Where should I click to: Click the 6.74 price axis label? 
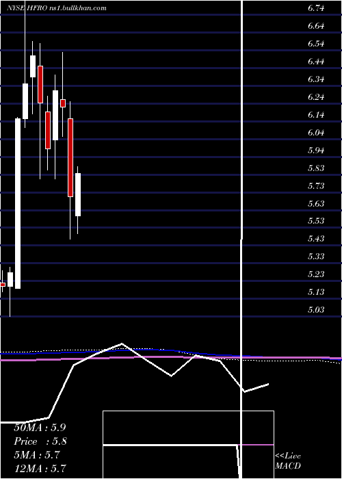tap(315, 8)
